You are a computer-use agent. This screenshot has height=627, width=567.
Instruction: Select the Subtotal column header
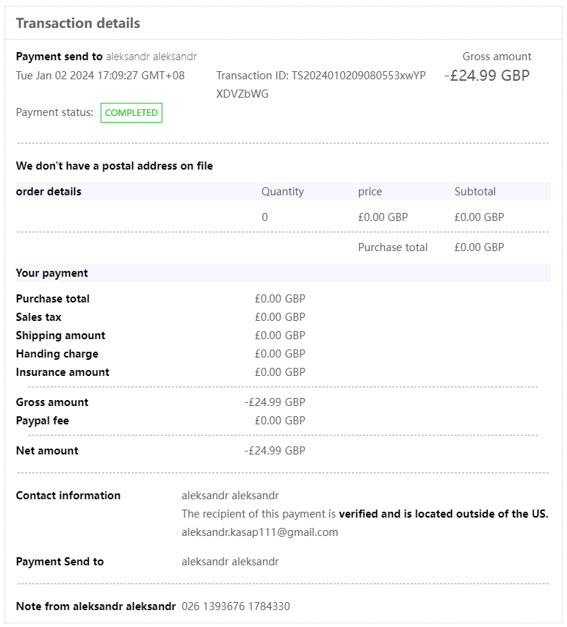(475, 192)
